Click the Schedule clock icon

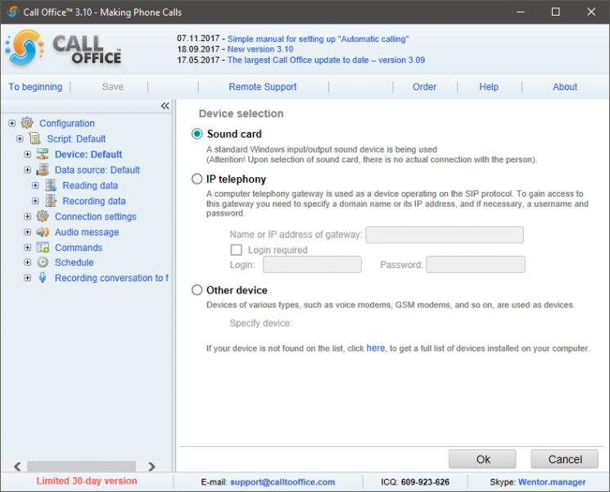click(x=43, y=262)
